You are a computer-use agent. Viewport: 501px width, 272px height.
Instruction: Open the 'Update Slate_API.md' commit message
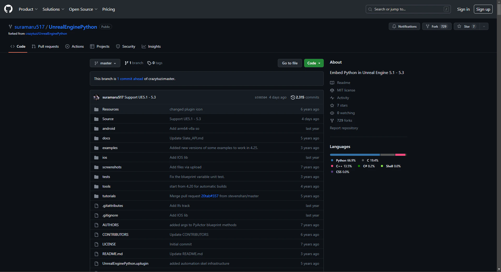(186, 138)
